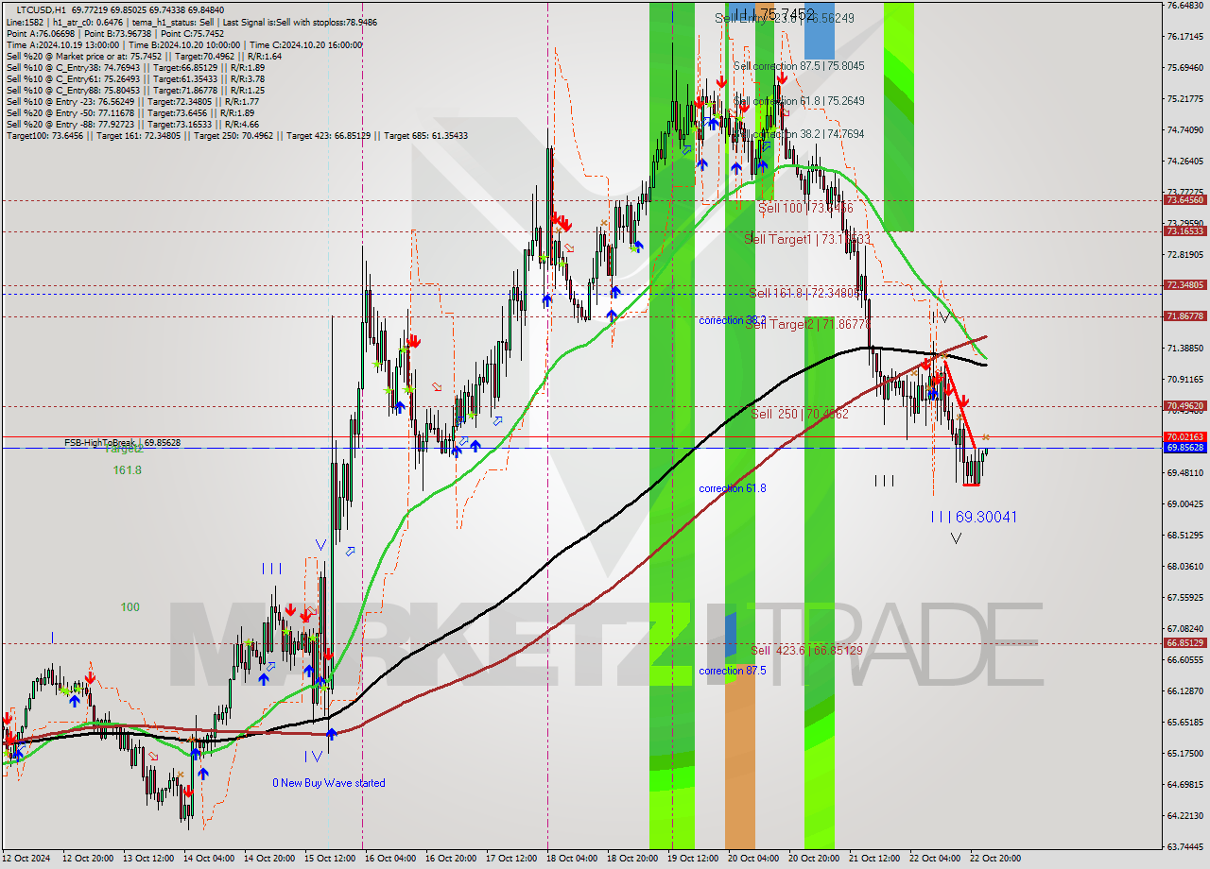Click the '12 Oct 2024' time axis label

point(27,859)
